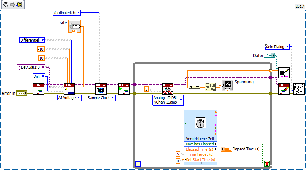306x170 pixels.
Task: Click the error in label
Action: pyautogui.click(x=8, y=93)
